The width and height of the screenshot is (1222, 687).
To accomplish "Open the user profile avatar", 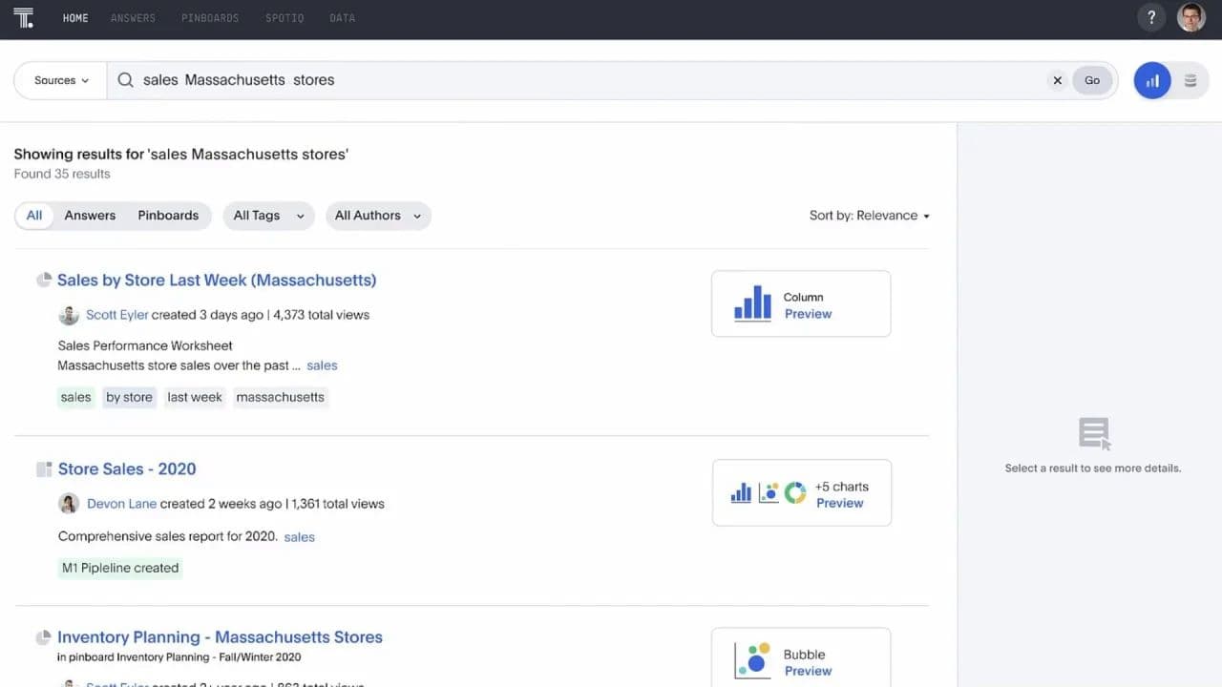I will point(1190,17).
